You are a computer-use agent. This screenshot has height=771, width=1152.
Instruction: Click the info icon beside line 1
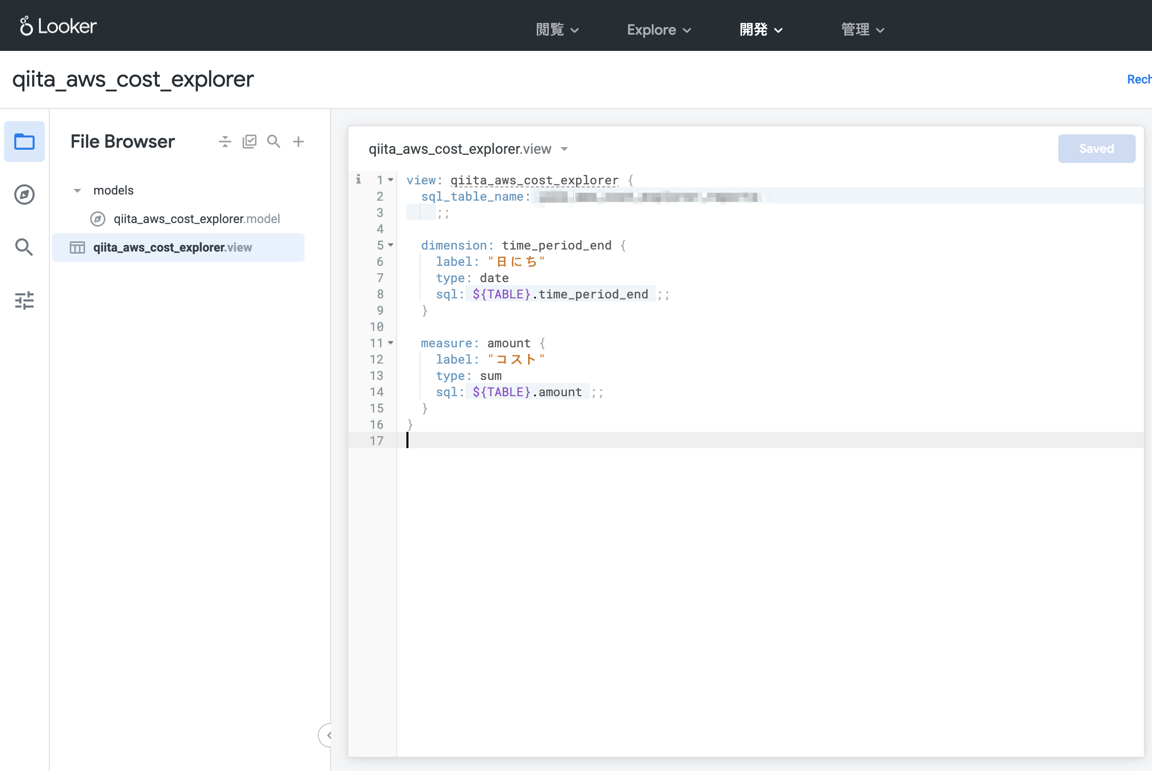pos(359,179)
